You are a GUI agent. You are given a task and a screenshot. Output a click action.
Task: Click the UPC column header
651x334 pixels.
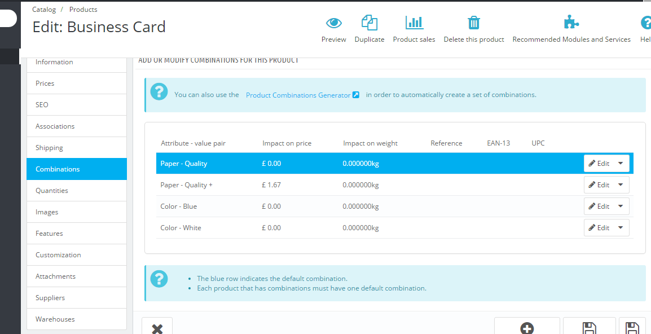(x=538, y=143)
